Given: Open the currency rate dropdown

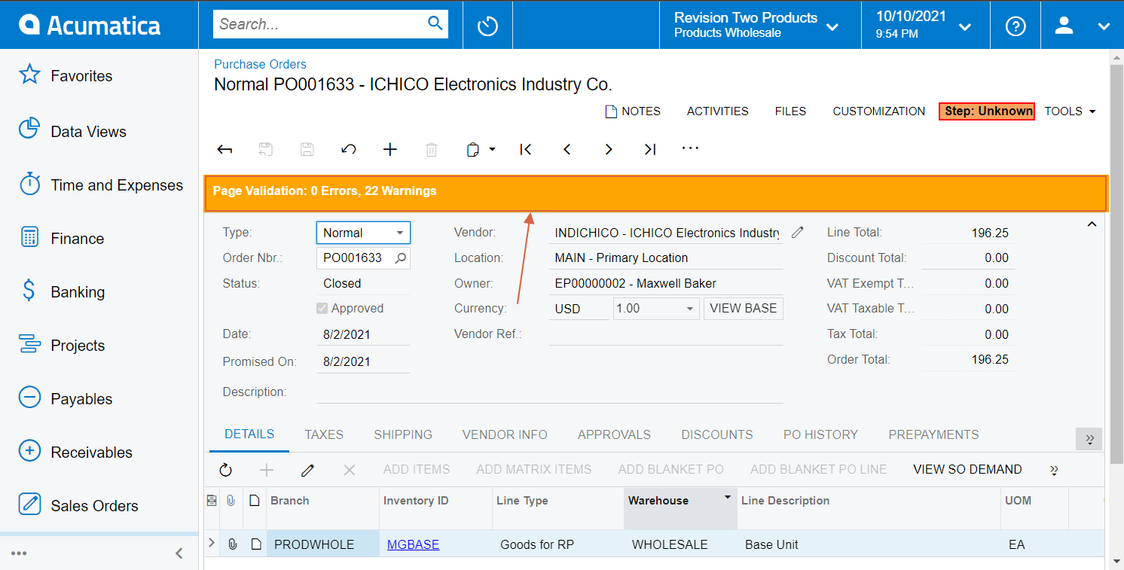Looking at the screenshot, I should (x=689, y=309).
